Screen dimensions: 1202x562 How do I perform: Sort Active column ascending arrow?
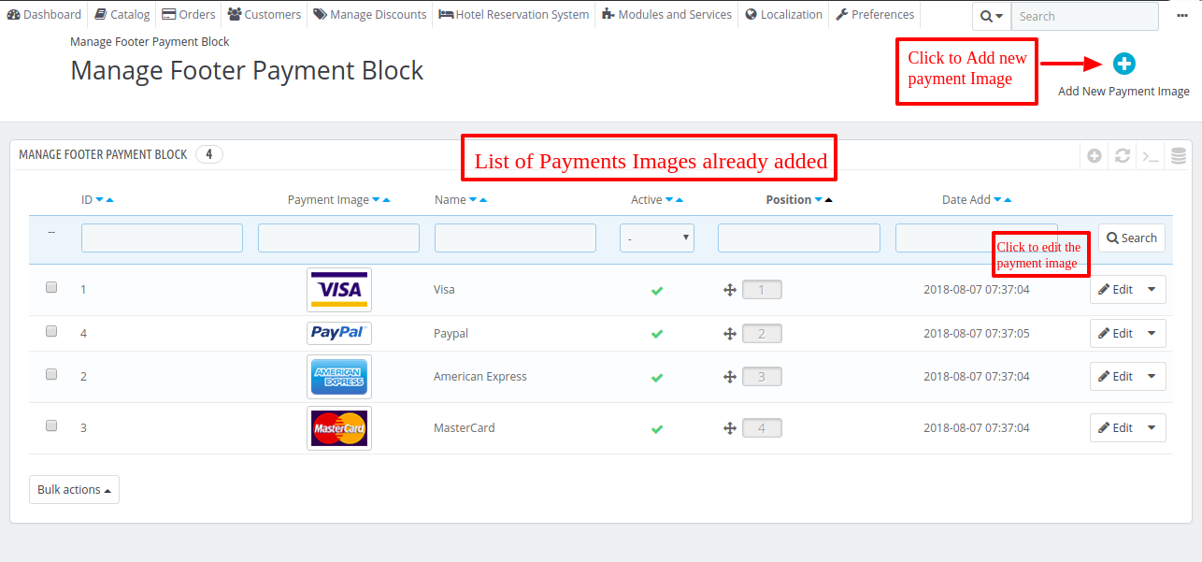[x=680, y=200]
